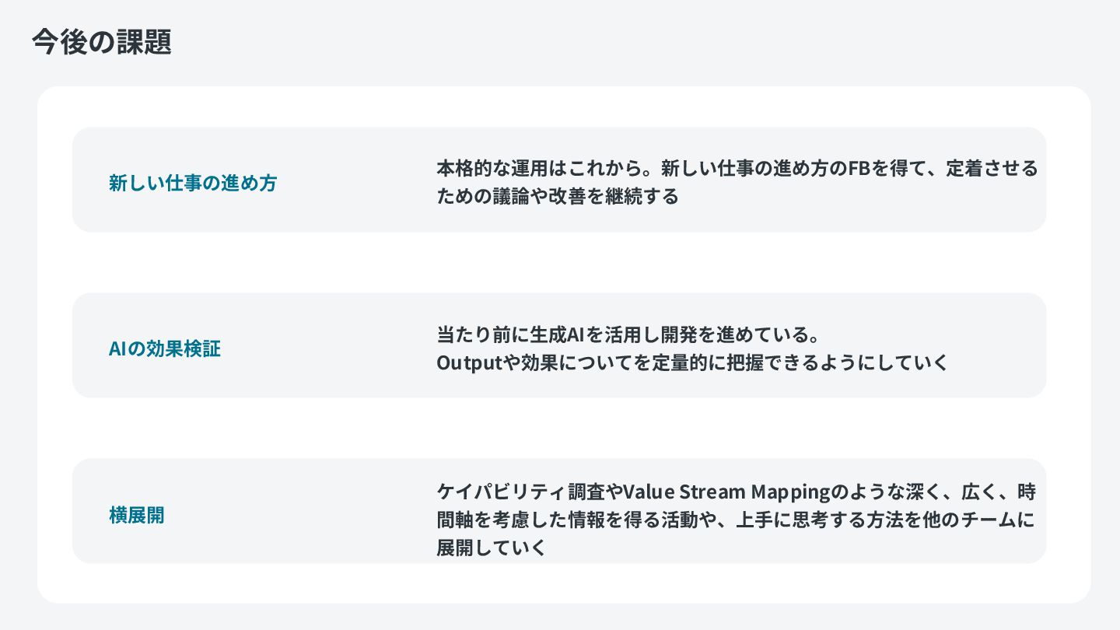Select the heading 新しい仕事の進め方
This screenshot has height=630, width=1120.
(x=193, y=184)
